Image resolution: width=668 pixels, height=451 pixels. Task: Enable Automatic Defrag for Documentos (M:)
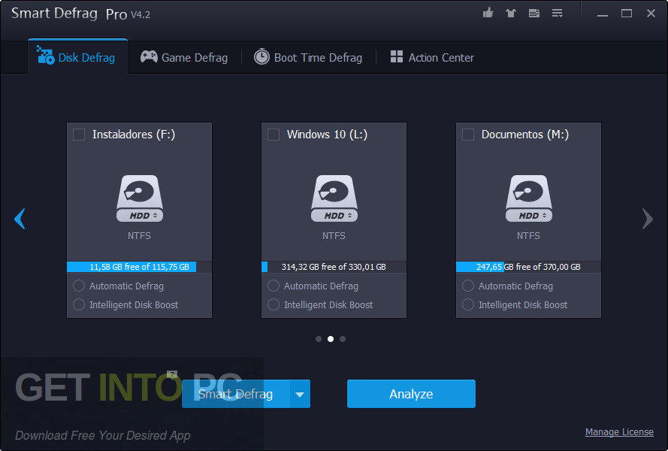click(468, 286)
